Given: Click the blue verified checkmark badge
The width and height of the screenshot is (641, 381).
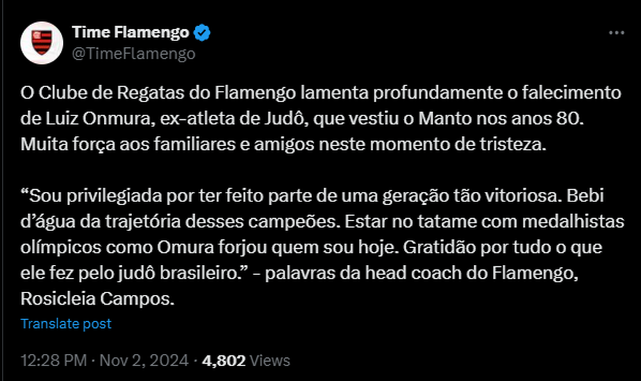Looking at the screenshot, I should 203,32.
